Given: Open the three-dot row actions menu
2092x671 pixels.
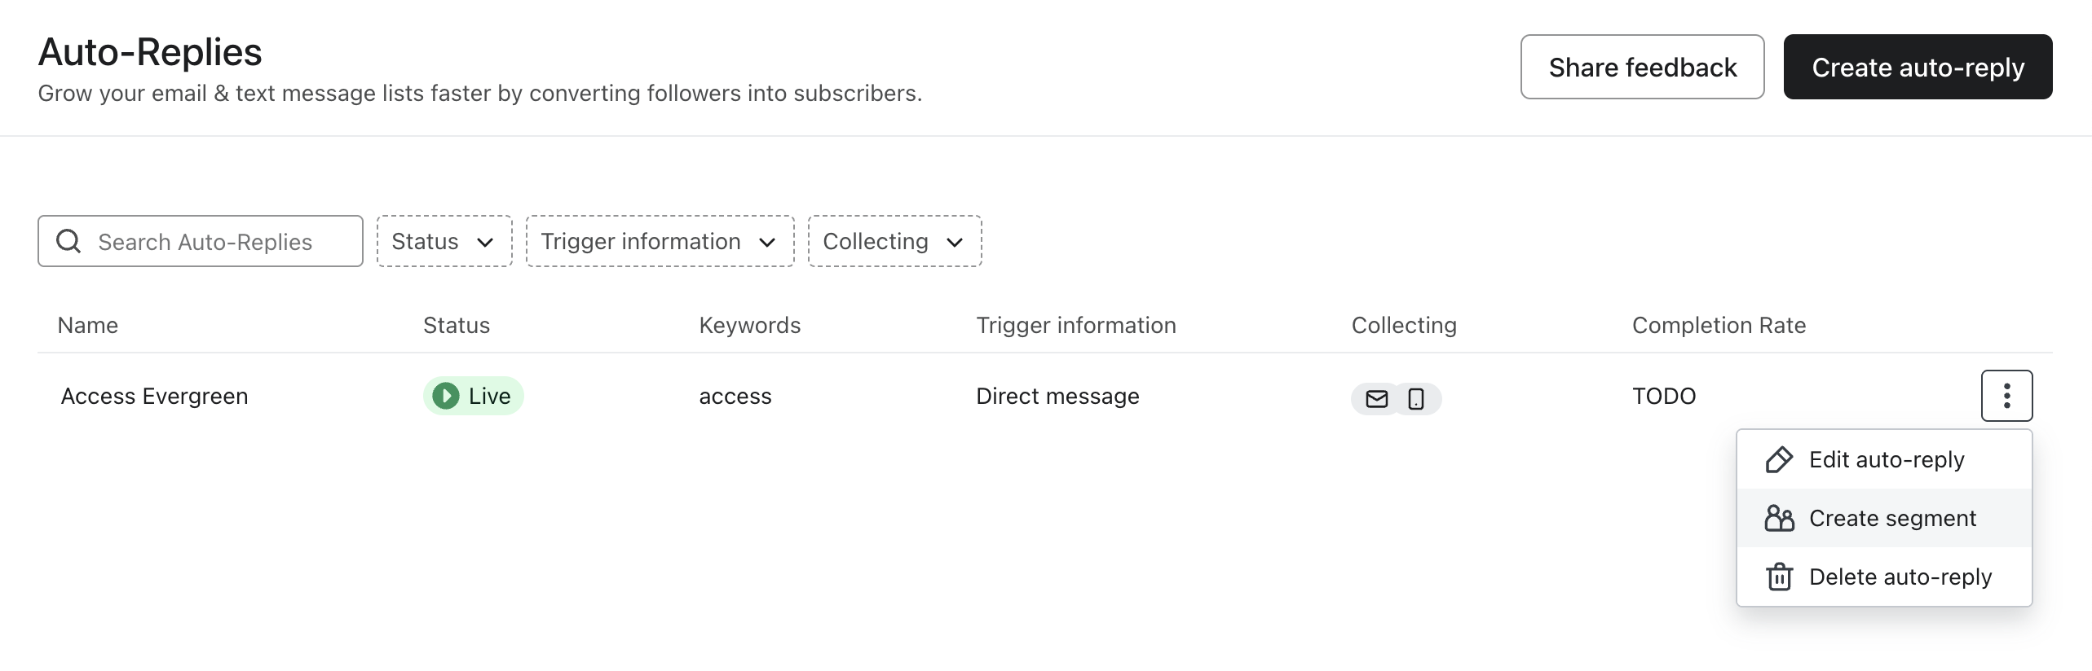Looking at the screenshot, I should click(2006, 396).
